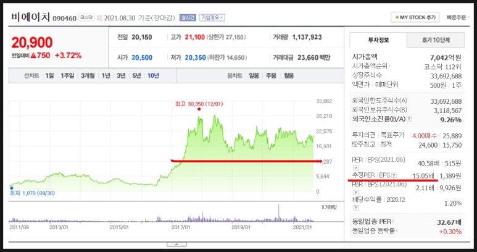Select the 1일 line chart period

[x=49, y=76]
